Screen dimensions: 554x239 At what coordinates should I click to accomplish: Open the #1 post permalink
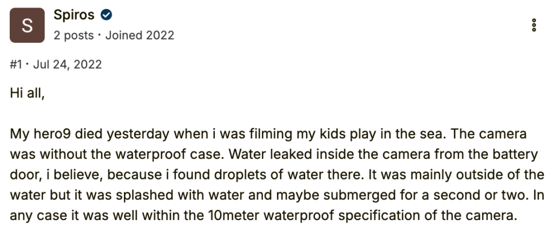click(x=17, y=65)
